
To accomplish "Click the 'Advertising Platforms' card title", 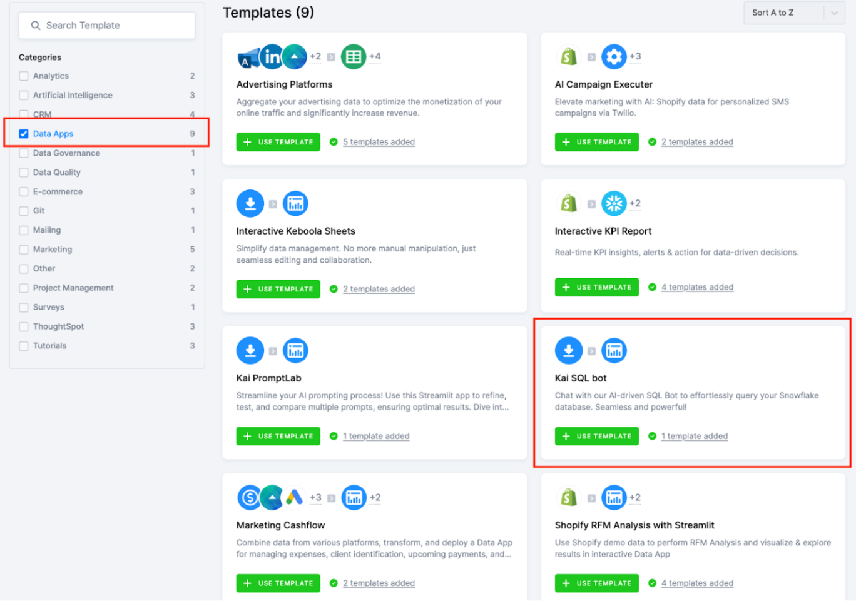I will point(284,84).
